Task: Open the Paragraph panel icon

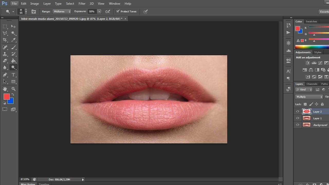Action: pyautogui.click(x=288, y=78)
